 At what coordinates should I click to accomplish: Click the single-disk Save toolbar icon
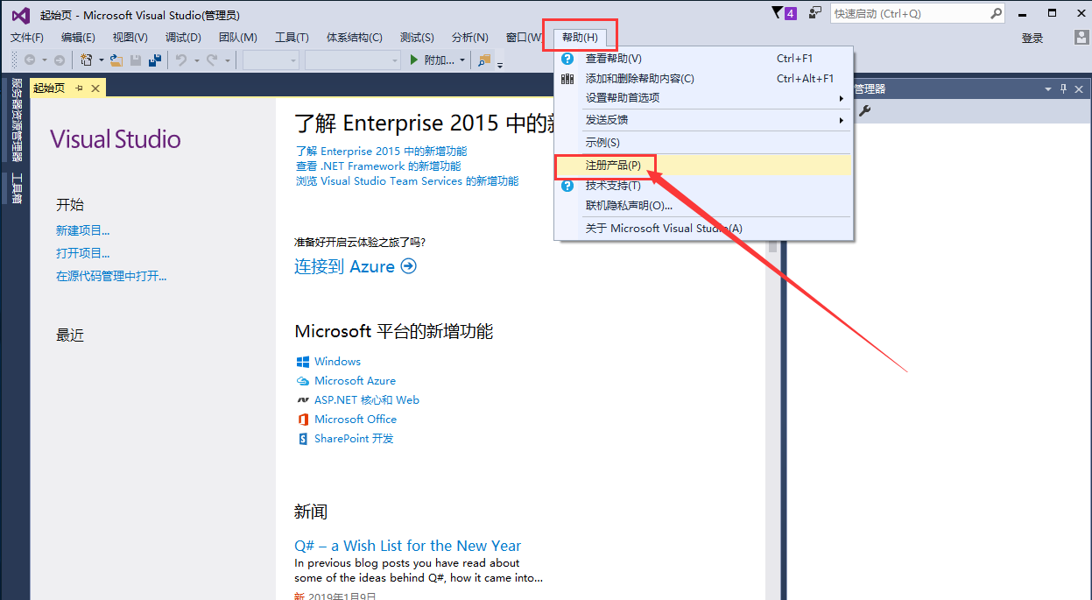click(x=136, y=60)
